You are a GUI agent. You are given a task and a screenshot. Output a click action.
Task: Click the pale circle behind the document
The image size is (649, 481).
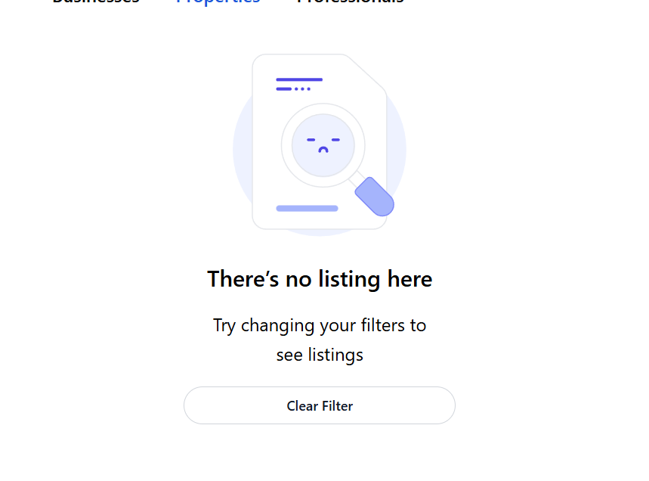[243, 151]
